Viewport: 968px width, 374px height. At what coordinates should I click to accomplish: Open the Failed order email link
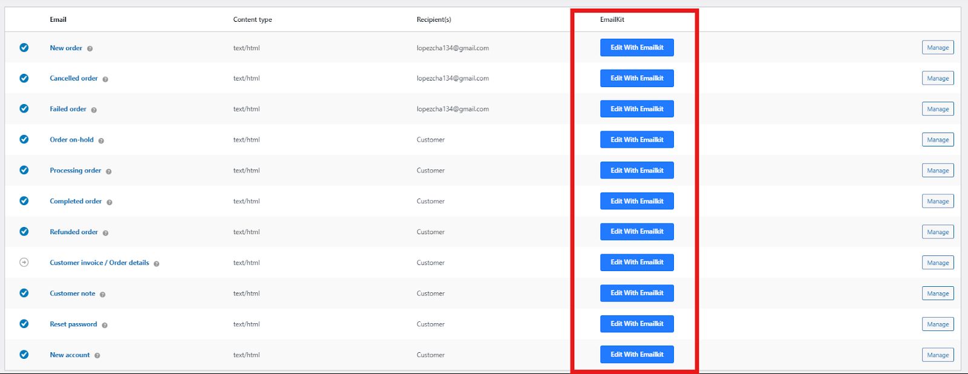click(x=68, y=109)
